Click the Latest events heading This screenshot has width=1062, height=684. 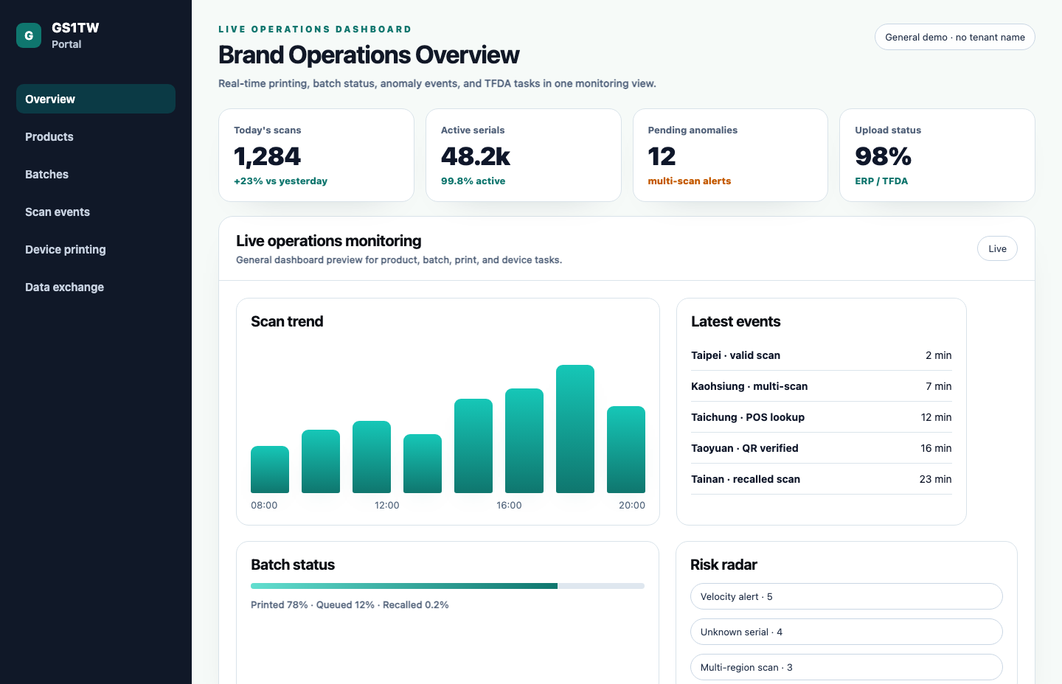point(735,321)
